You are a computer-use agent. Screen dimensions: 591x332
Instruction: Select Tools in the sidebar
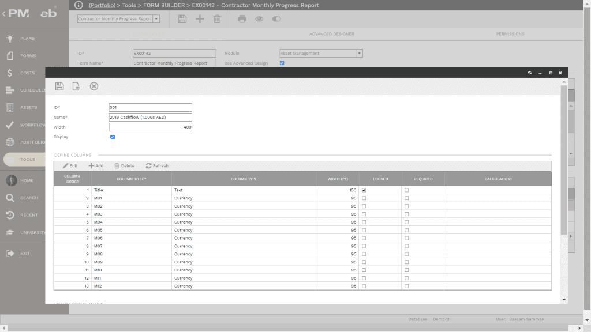tap(24, 159)
